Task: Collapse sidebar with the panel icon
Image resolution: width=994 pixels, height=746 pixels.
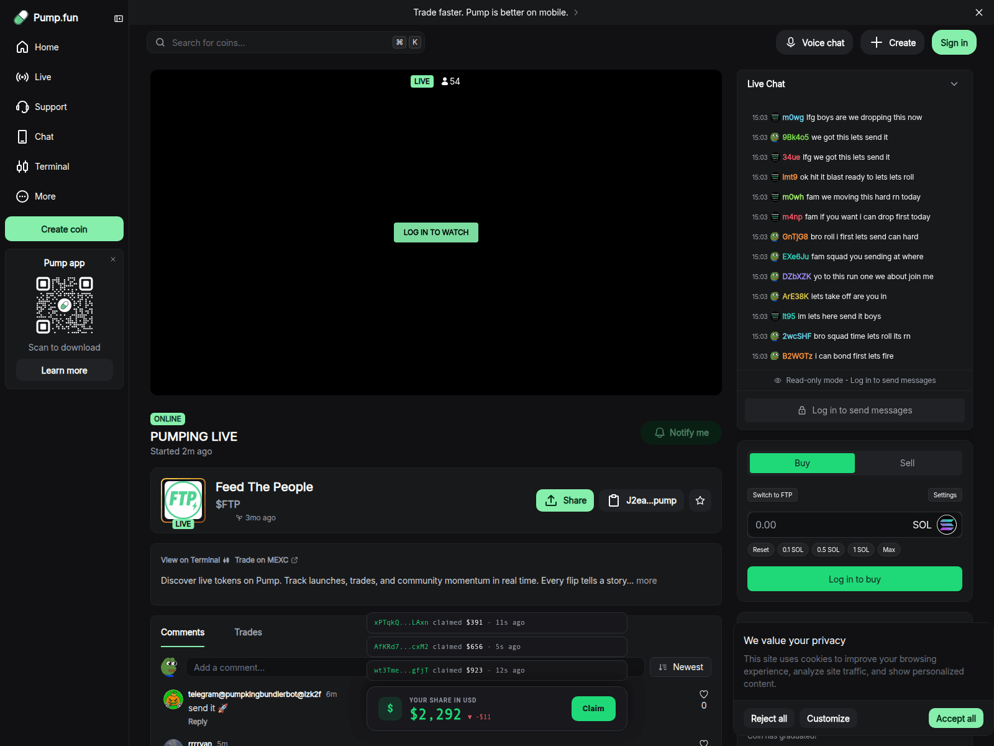Action: point(119,19)
